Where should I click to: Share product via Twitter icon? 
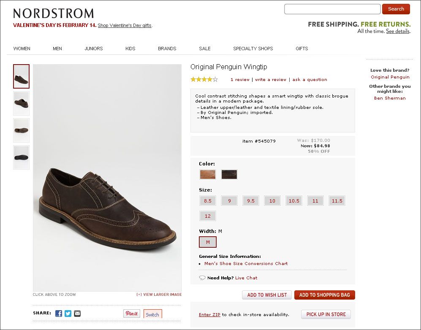[68, 314]
